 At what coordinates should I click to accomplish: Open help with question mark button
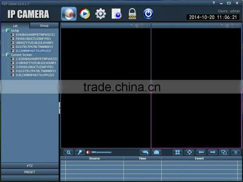pyautogui.click(x=214, y=3)
